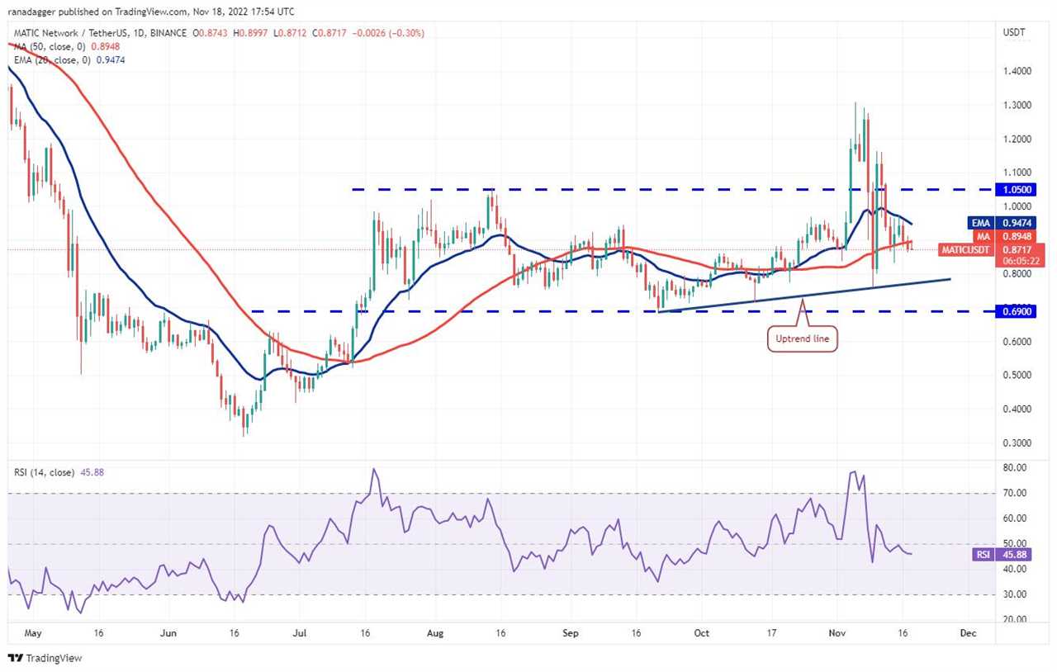Click the 'Jul' label on the time axis
This screenshot has height=672, width=1057.
coord(299,633)
